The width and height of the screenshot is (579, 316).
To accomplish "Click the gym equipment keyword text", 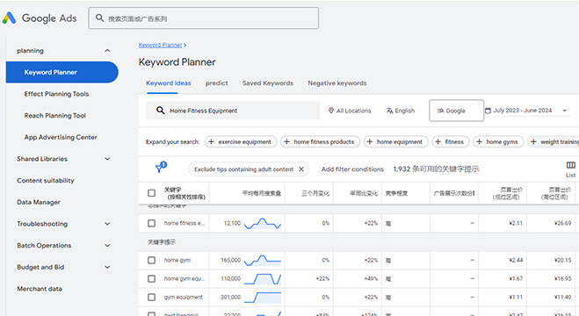I will [x=184, y=298].
